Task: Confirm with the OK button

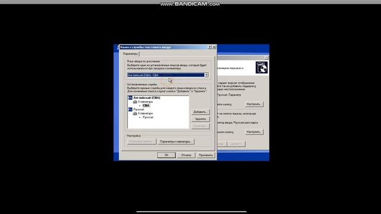Action: pyautogui.click(x=166, y=155)
